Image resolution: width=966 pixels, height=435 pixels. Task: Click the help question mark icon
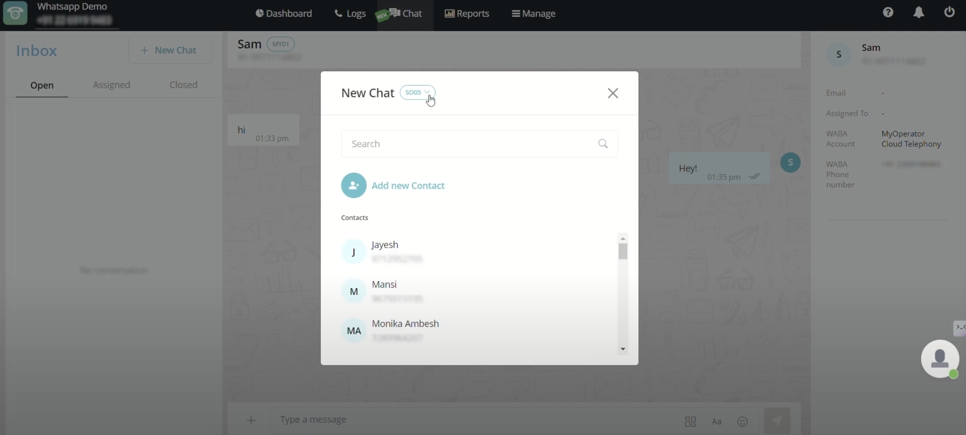888,12
